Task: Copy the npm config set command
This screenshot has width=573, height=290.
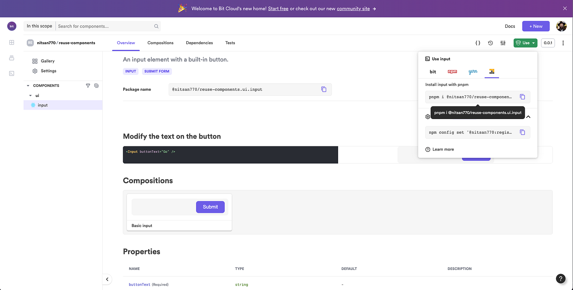Action: (522, 132)
